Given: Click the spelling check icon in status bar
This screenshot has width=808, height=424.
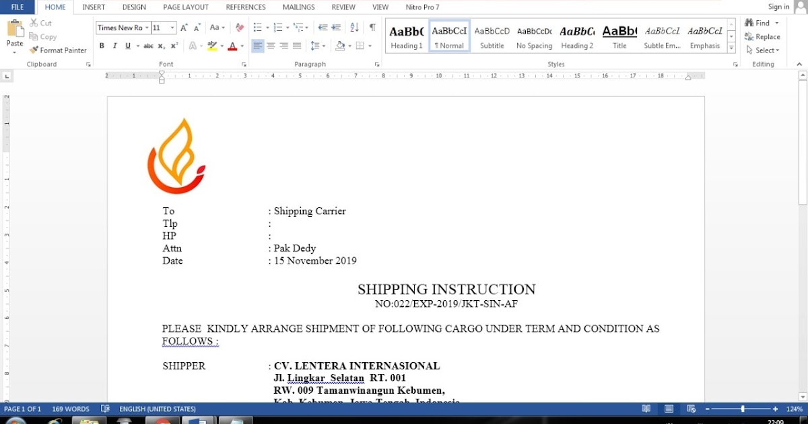Looking at the screenshot, I should tap(105, 409).
